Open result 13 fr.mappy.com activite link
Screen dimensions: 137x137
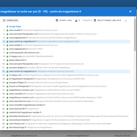[x=54, y=75]
